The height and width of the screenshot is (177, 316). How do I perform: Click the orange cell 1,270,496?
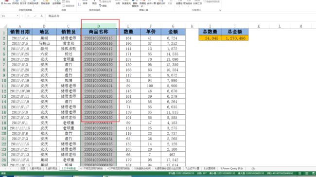tap(235, 38)
